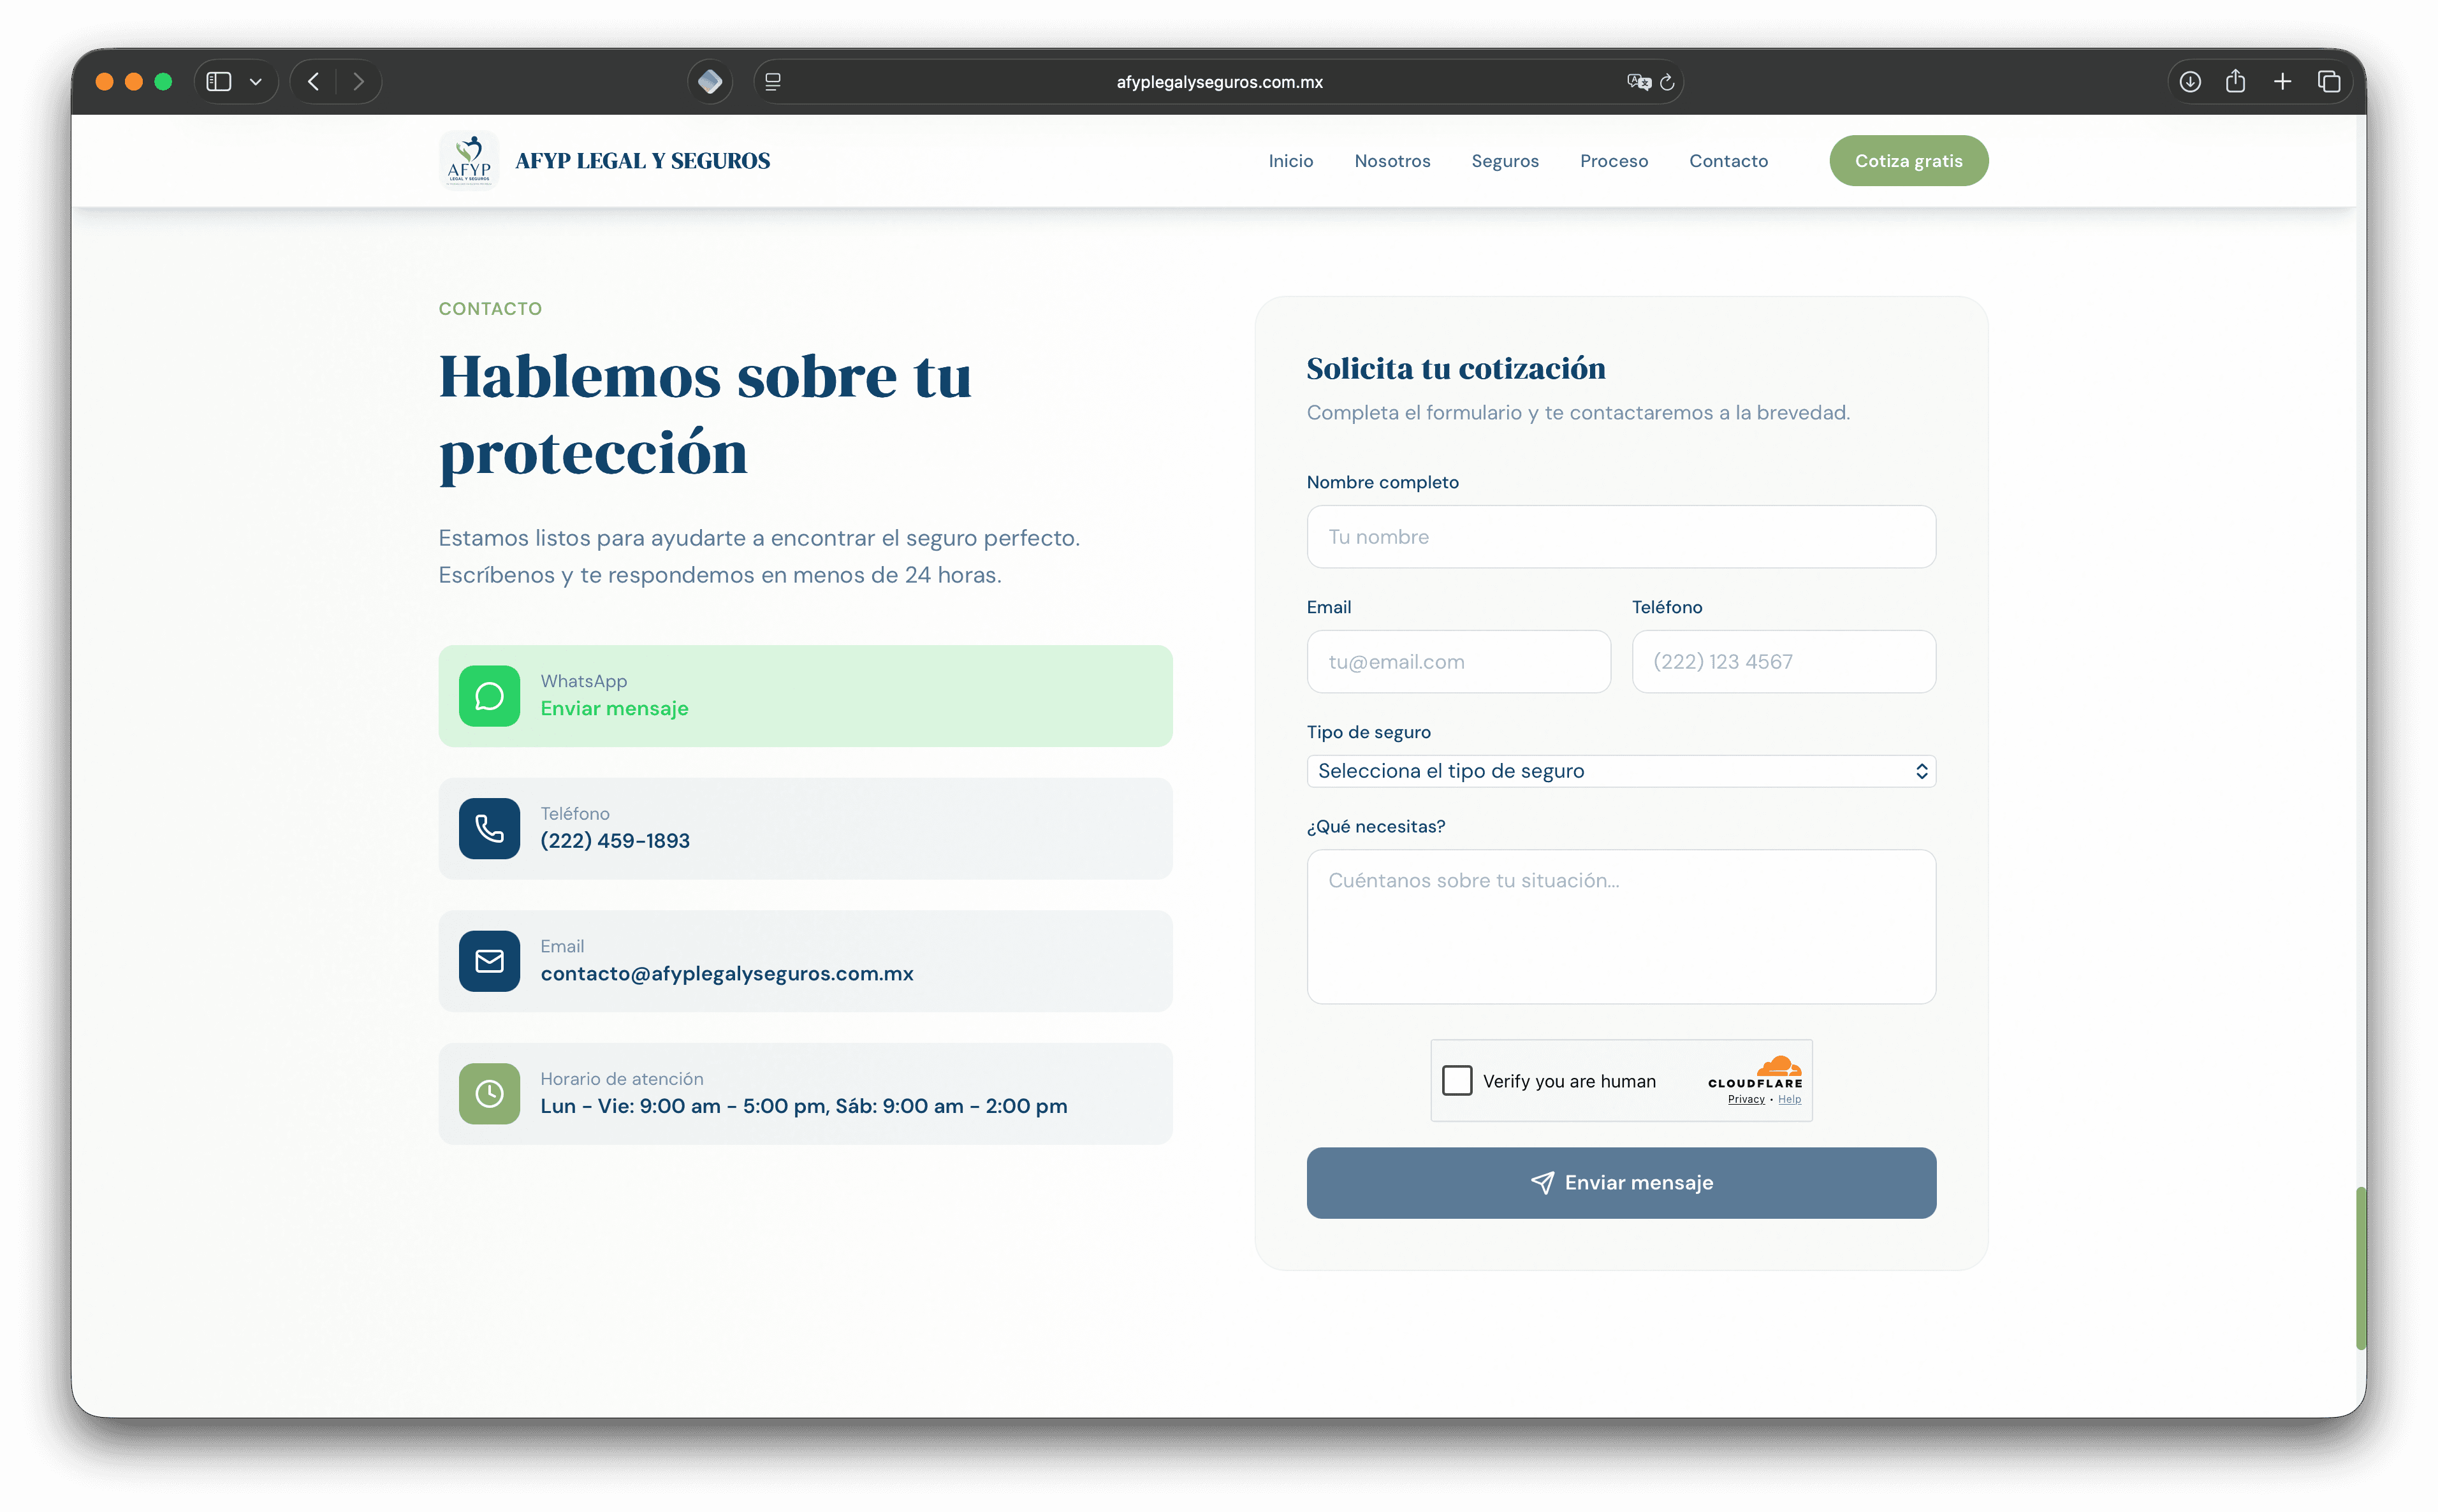The width and height of the screenshot is (2438, 1512).
Task: Open the Inicio nav item
Action: [x=1291, y=161]
